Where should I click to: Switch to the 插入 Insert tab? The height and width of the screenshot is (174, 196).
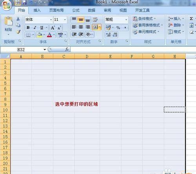point(37,10)
